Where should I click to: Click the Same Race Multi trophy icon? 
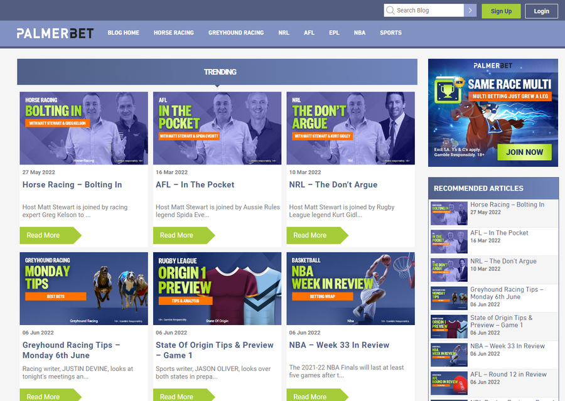pos(448,90)
